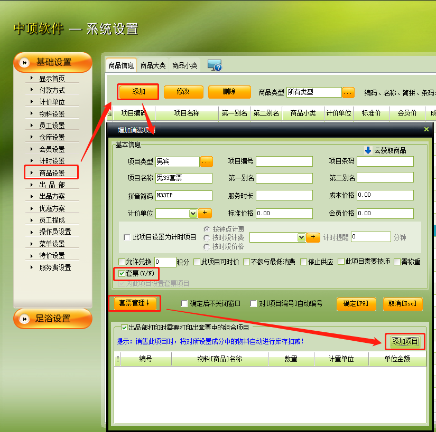Screen dimensions: 436x432
Task: Click plus button beside 计价单位 dropdown
Action: pyautogui.click(x=205, y=213)
